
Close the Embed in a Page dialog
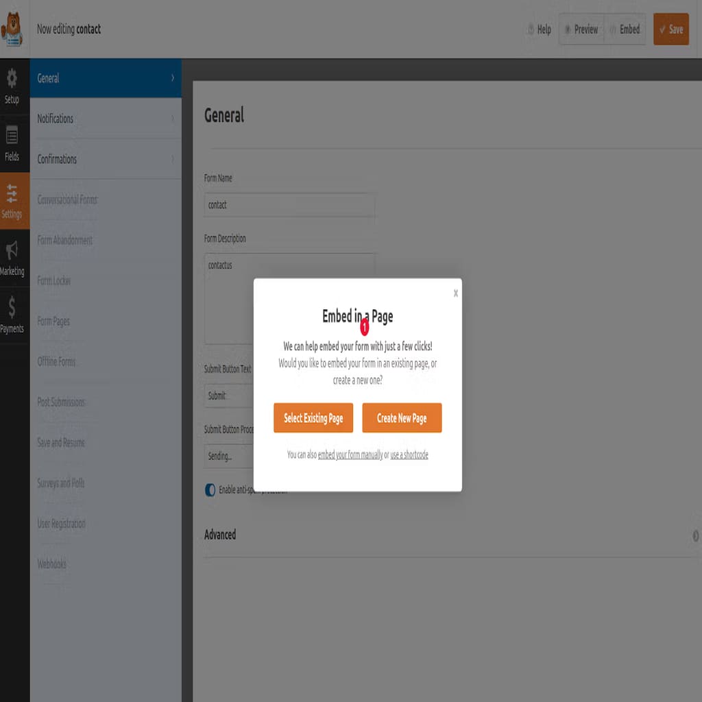[455, 293]
